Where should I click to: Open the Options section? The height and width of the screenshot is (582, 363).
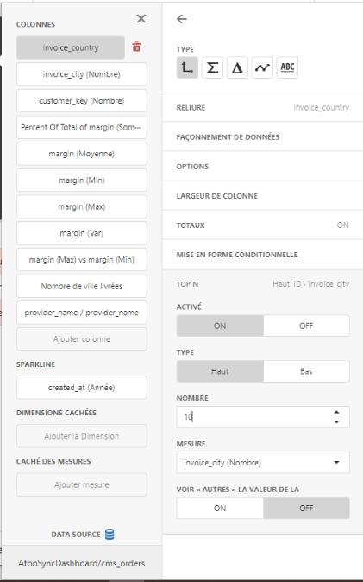(262, 167)
